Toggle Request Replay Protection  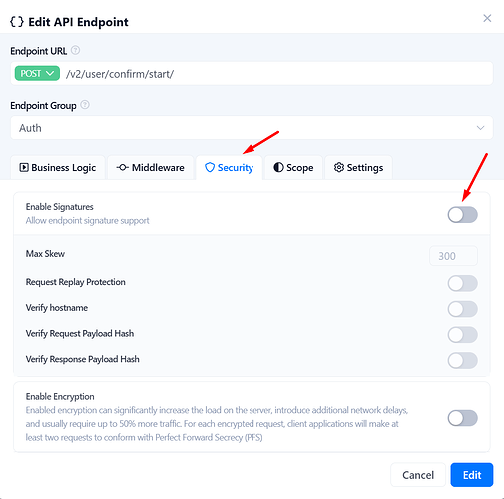pyautogui.click(x=462, y=283)
